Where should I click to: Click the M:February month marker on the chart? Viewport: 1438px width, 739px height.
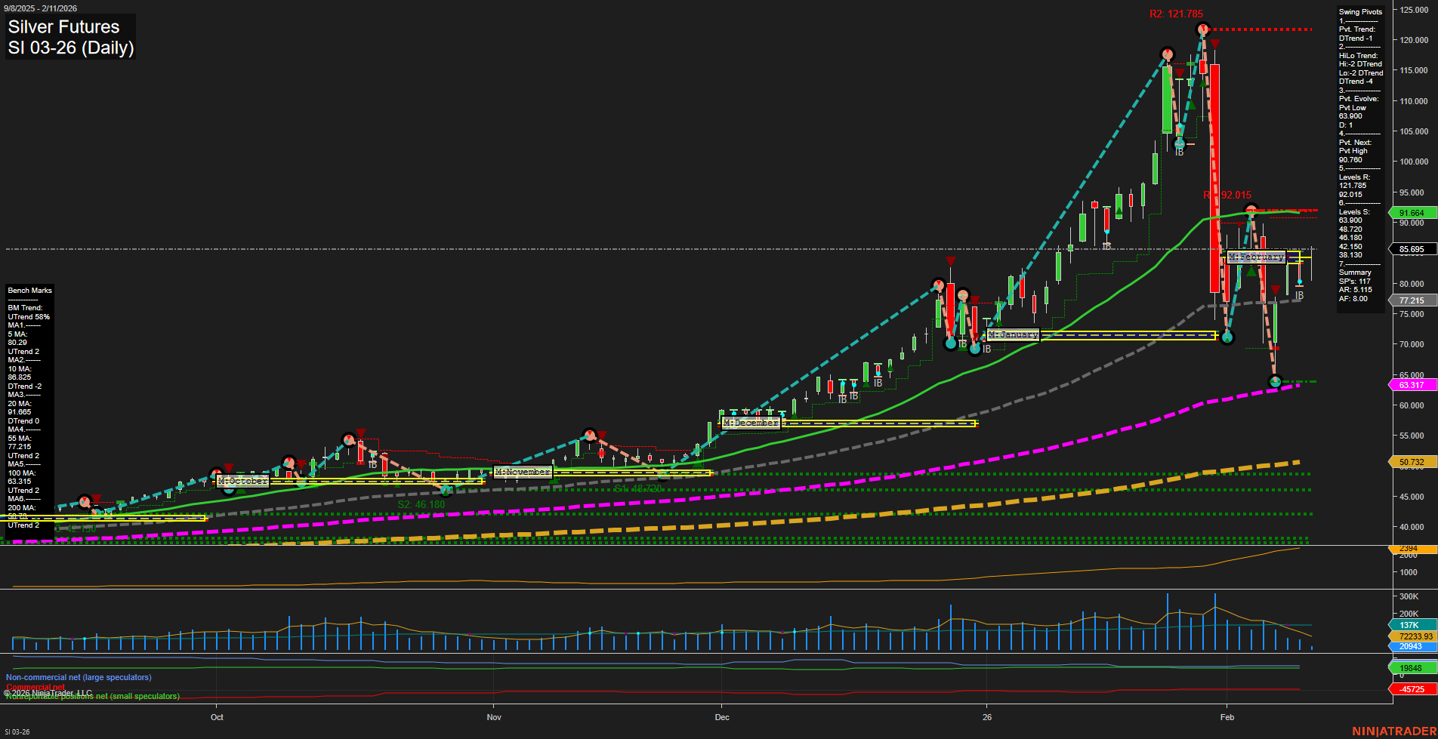[x=1256, y=257]
